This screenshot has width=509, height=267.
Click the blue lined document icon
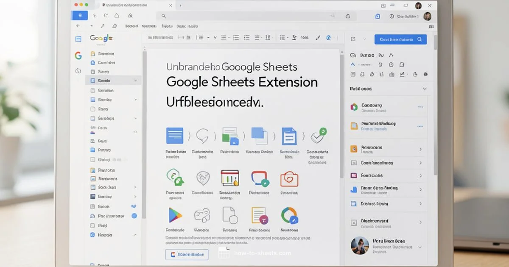tap(174, 136)
